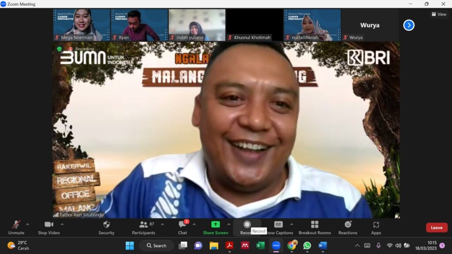Click the green Share Screen icon
This screenshot has width=452, height=254.
click(215, 224)
